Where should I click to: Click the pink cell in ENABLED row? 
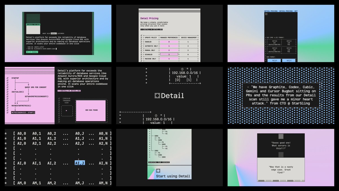tap(169, 42)
